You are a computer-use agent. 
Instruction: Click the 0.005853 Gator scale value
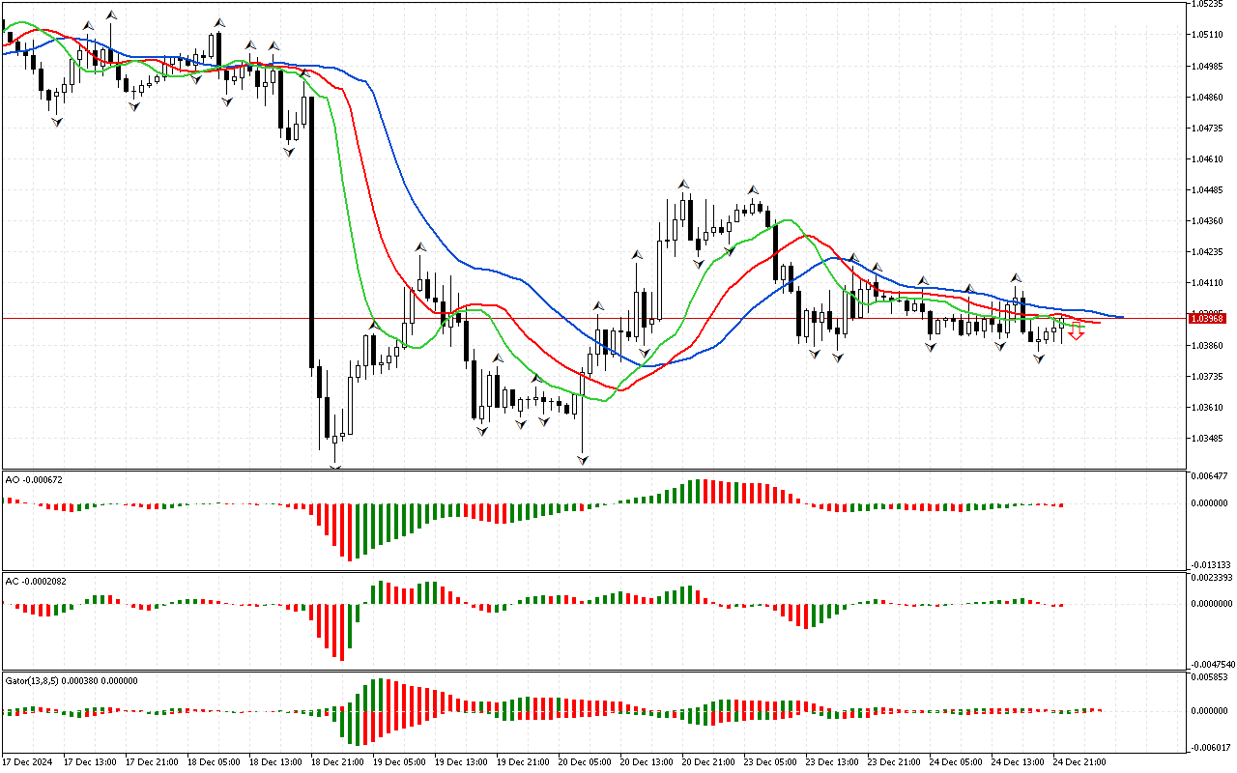coord(1209,678)
